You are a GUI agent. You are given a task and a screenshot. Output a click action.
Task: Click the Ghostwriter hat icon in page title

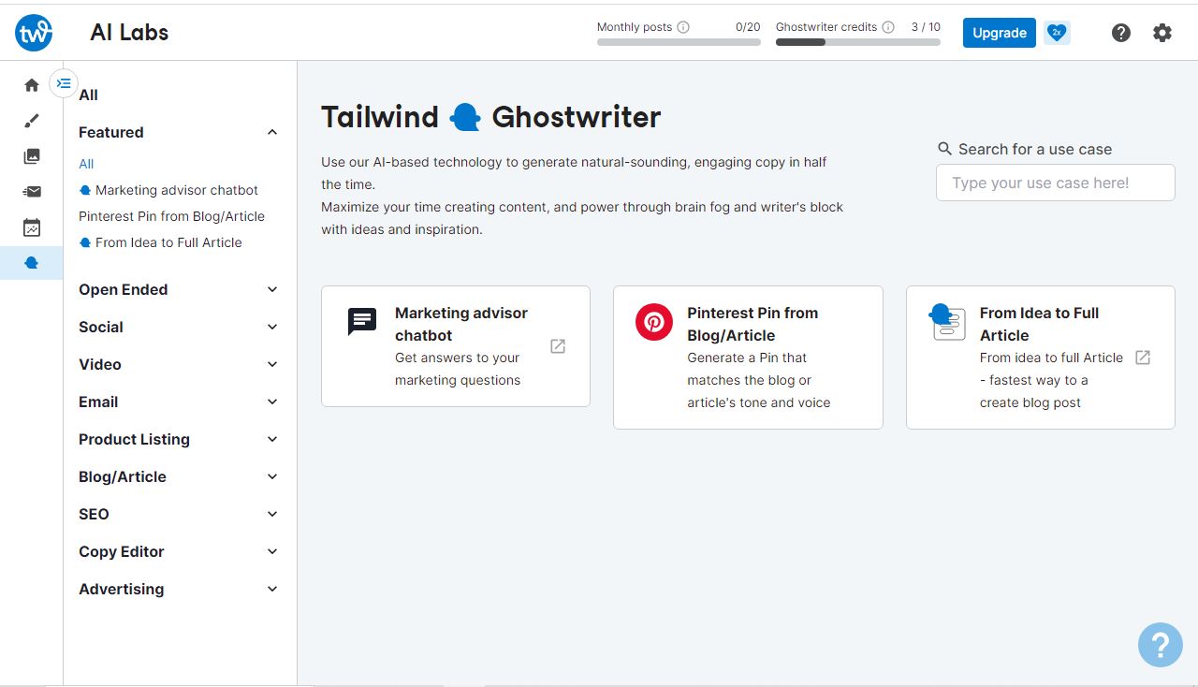[x=465, y=117]
